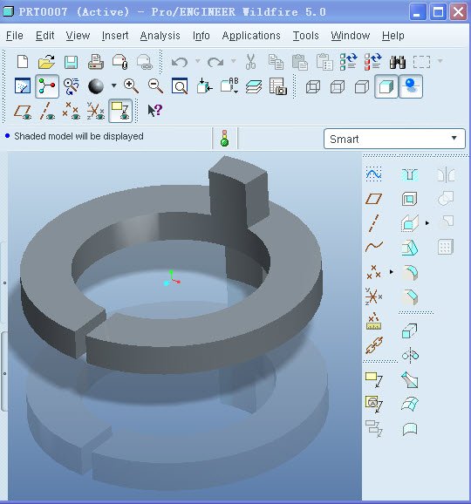The image size is (471, 504).
Task: Undo the last operation
Action: pyautogui.click(x=180, y=62)
